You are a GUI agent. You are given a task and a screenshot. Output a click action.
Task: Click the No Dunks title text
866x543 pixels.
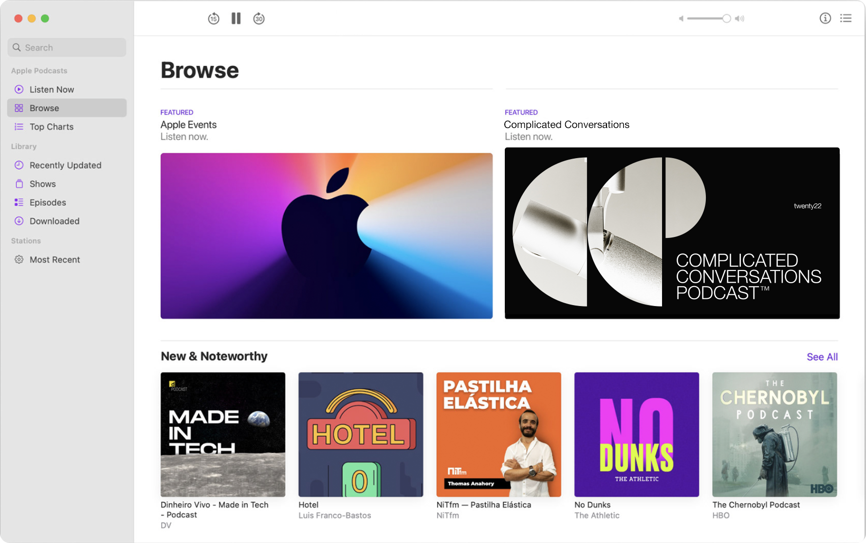pyautogui.click(x=592, y=505)
